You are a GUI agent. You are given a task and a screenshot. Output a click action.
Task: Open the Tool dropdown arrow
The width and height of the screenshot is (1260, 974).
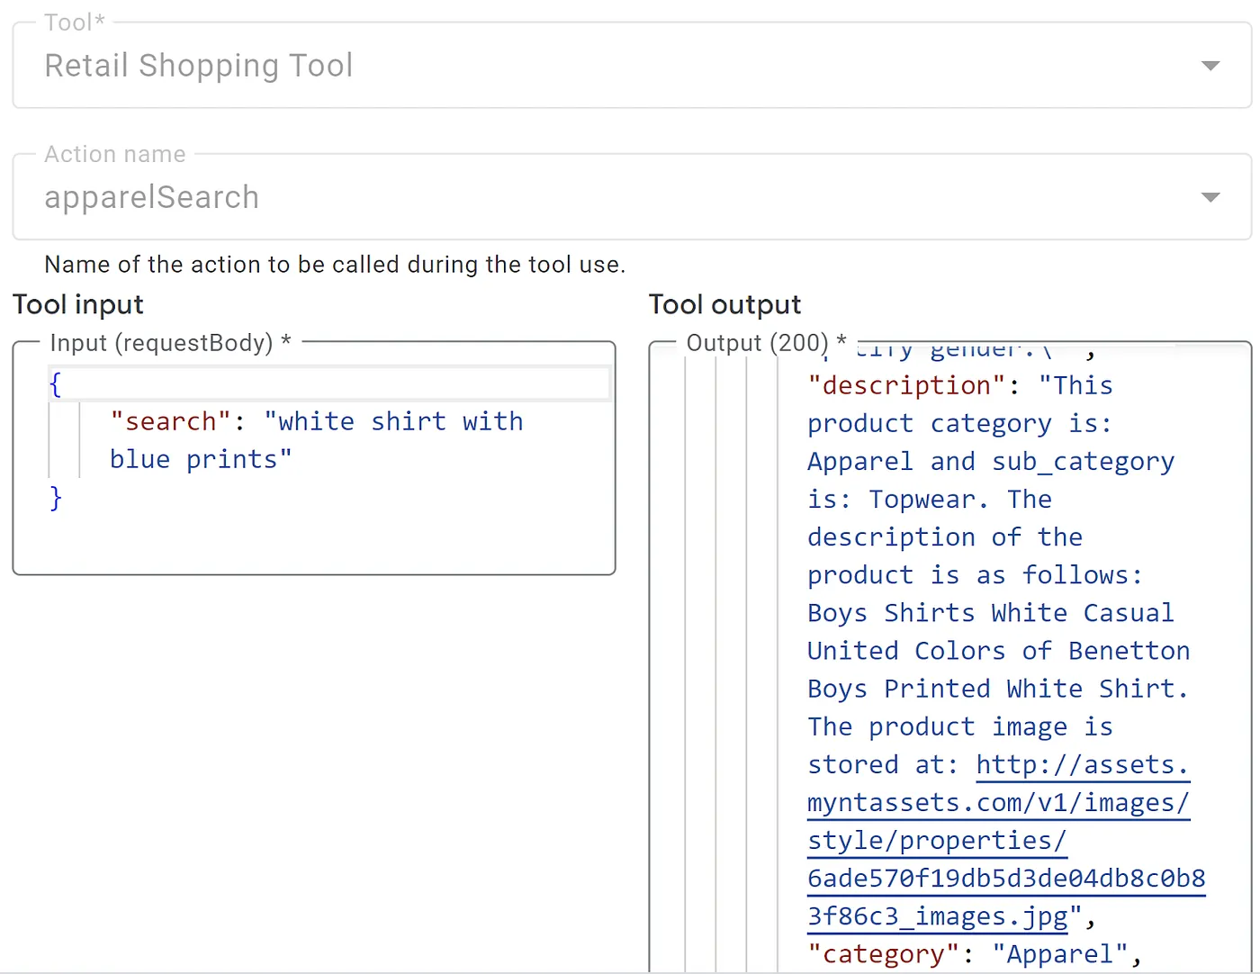tap(1210, 66)
